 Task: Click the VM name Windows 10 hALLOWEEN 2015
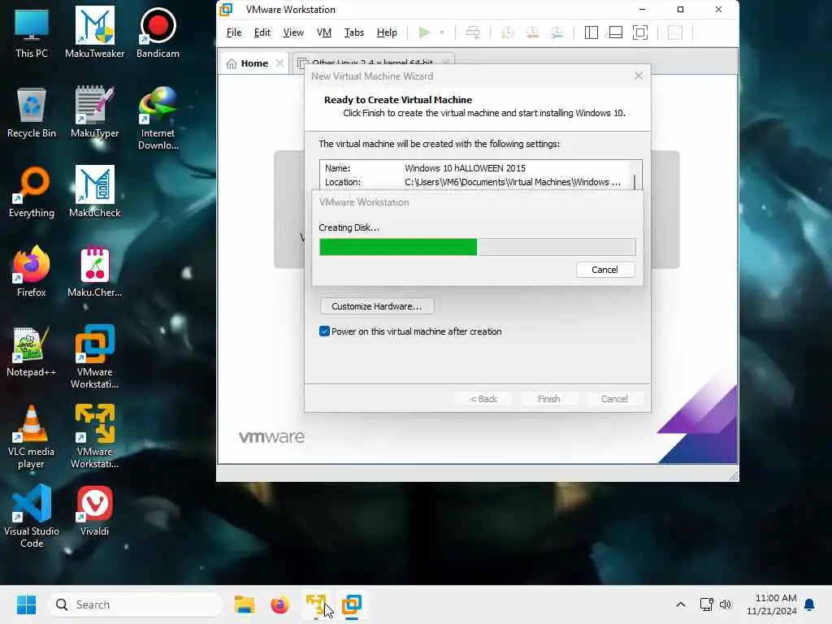[x=465, y=168]
